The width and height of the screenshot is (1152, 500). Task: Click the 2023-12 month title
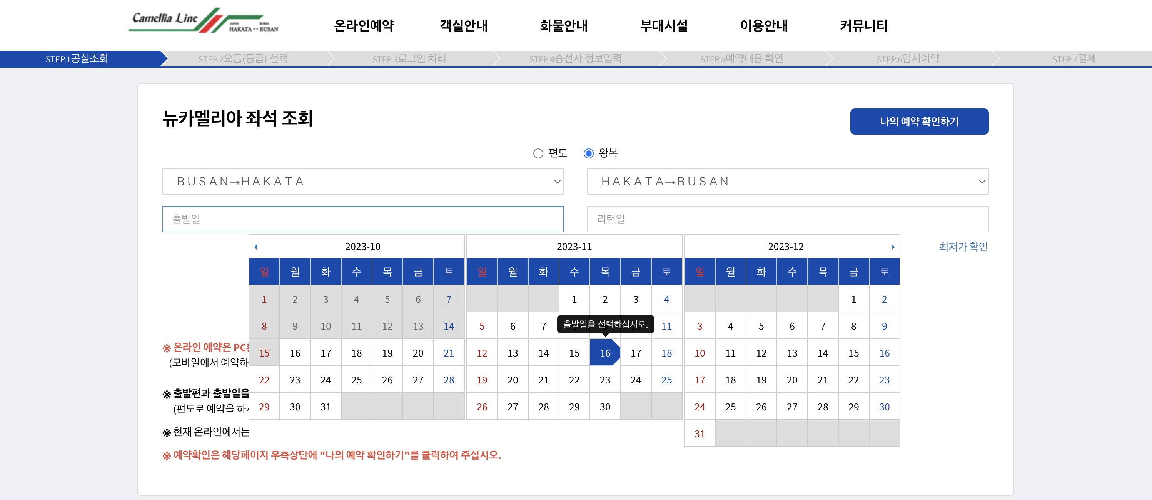click(786, 247)
